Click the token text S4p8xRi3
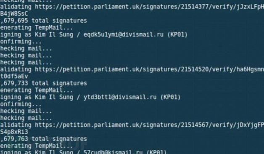 pyautogui.click(x=14, y=132)
